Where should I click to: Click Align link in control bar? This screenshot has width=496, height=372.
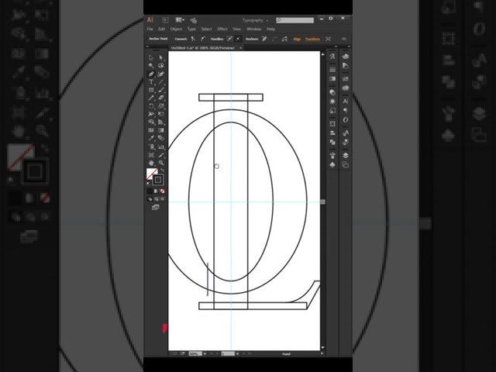[x=297, y=39]
